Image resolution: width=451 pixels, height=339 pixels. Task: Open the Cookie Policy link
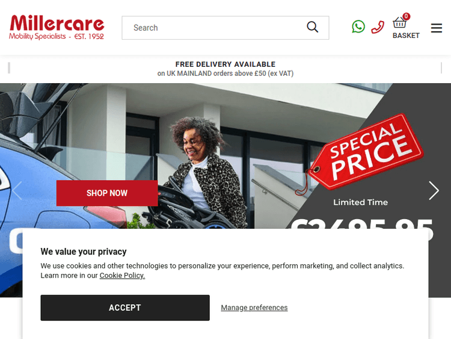(122, 275)
